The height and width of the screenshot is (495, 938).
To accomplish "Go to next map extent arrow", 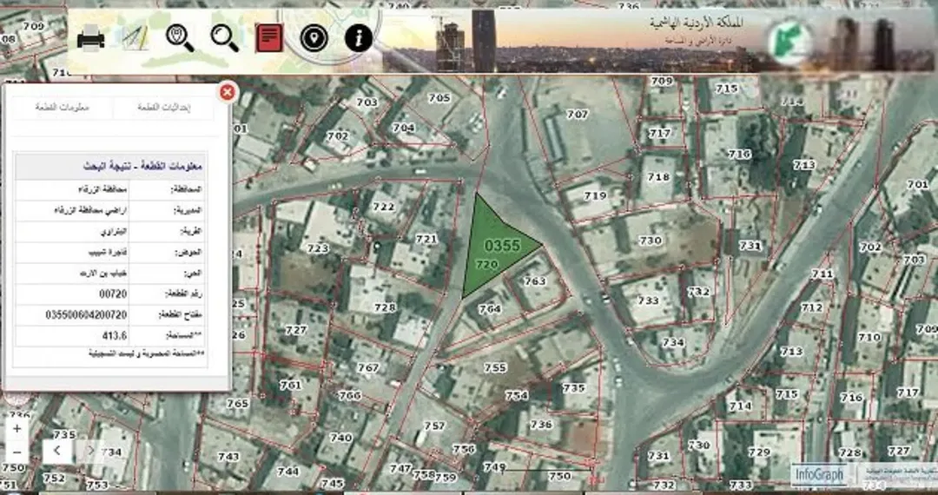I will [91, 451].
